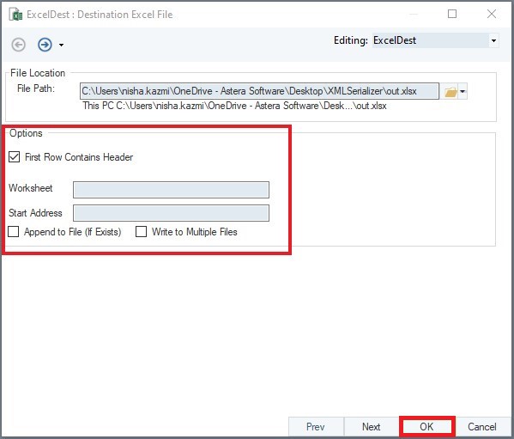The width and height of the screenshot is (514, 439).
Task: Enable Append to File (If Exists)
Action: pyautogui.click(x=14, y=231)
